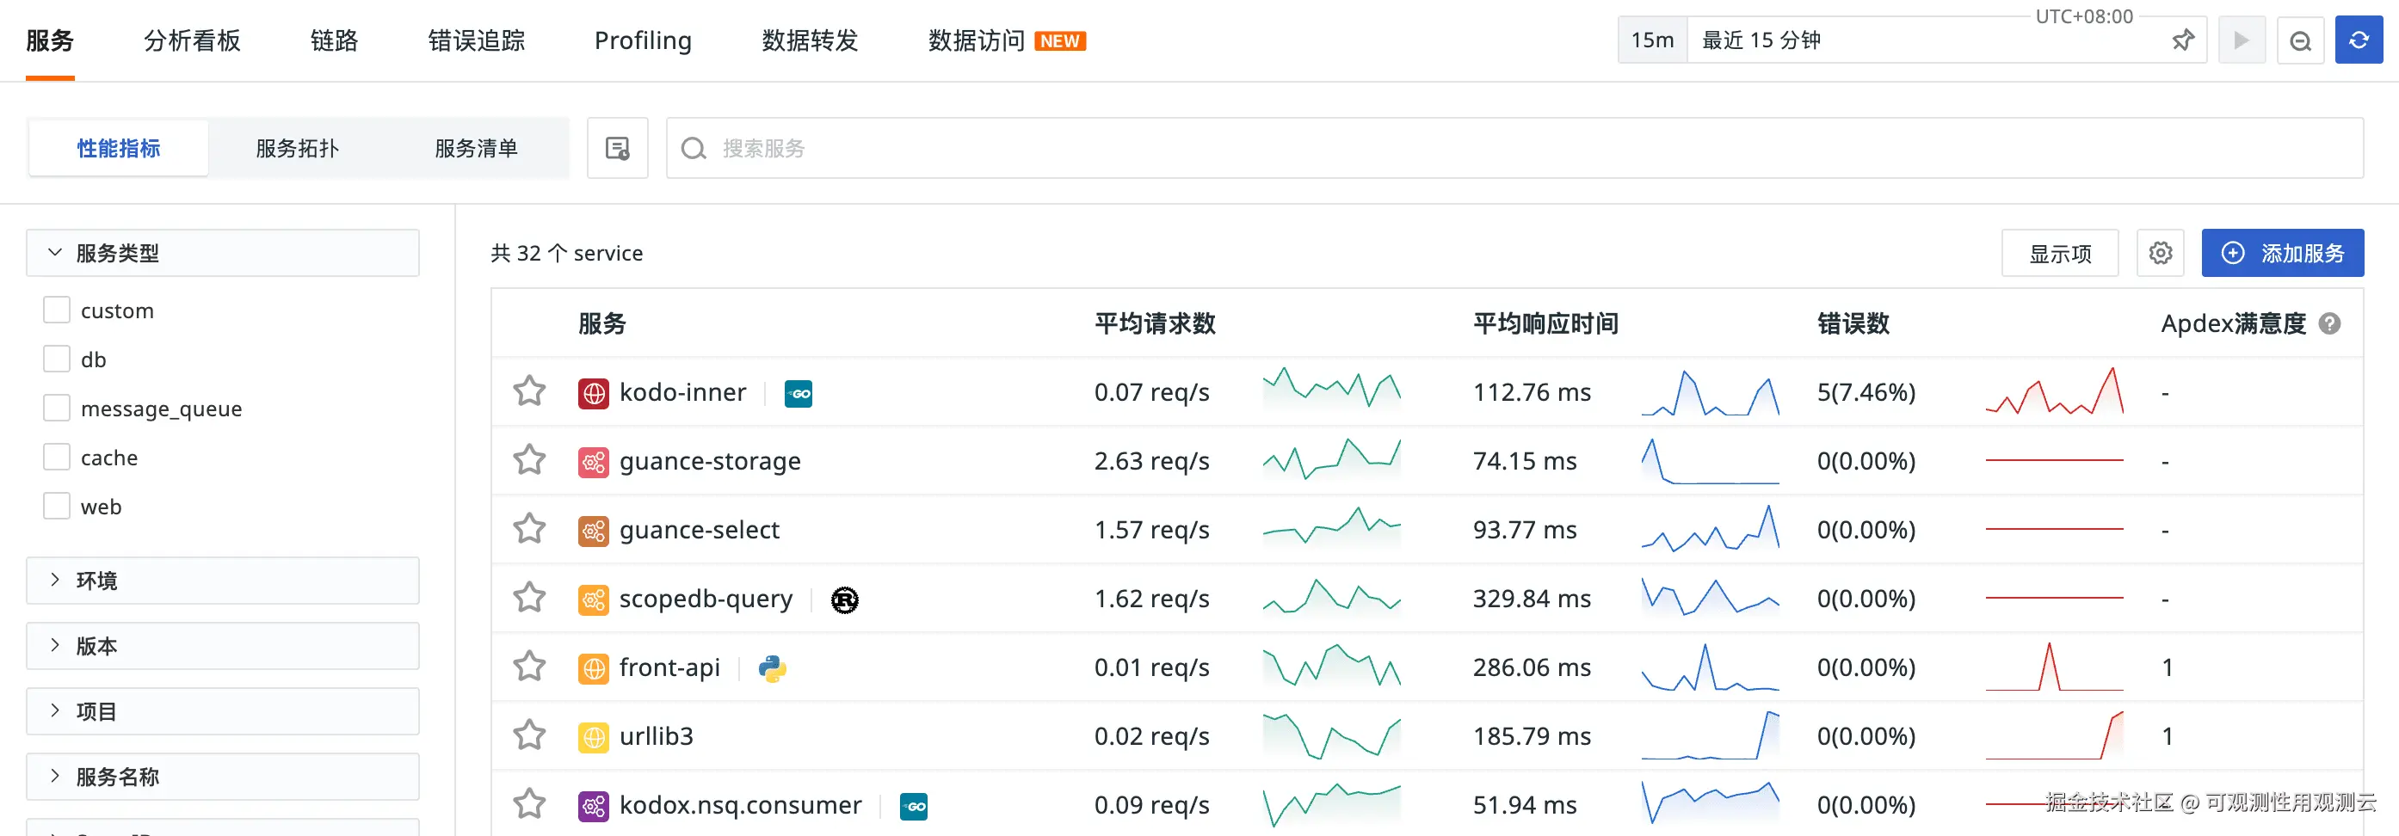This screenshot has width=2399, height=836.
Task: Open the urllib3 service link
Action: 657,736
